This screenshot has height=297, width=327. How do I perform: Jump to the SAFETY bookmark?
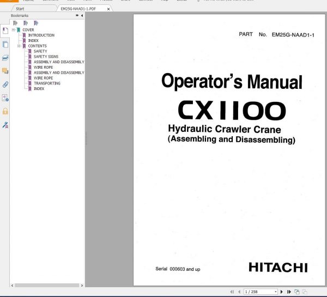pos(40,51)
